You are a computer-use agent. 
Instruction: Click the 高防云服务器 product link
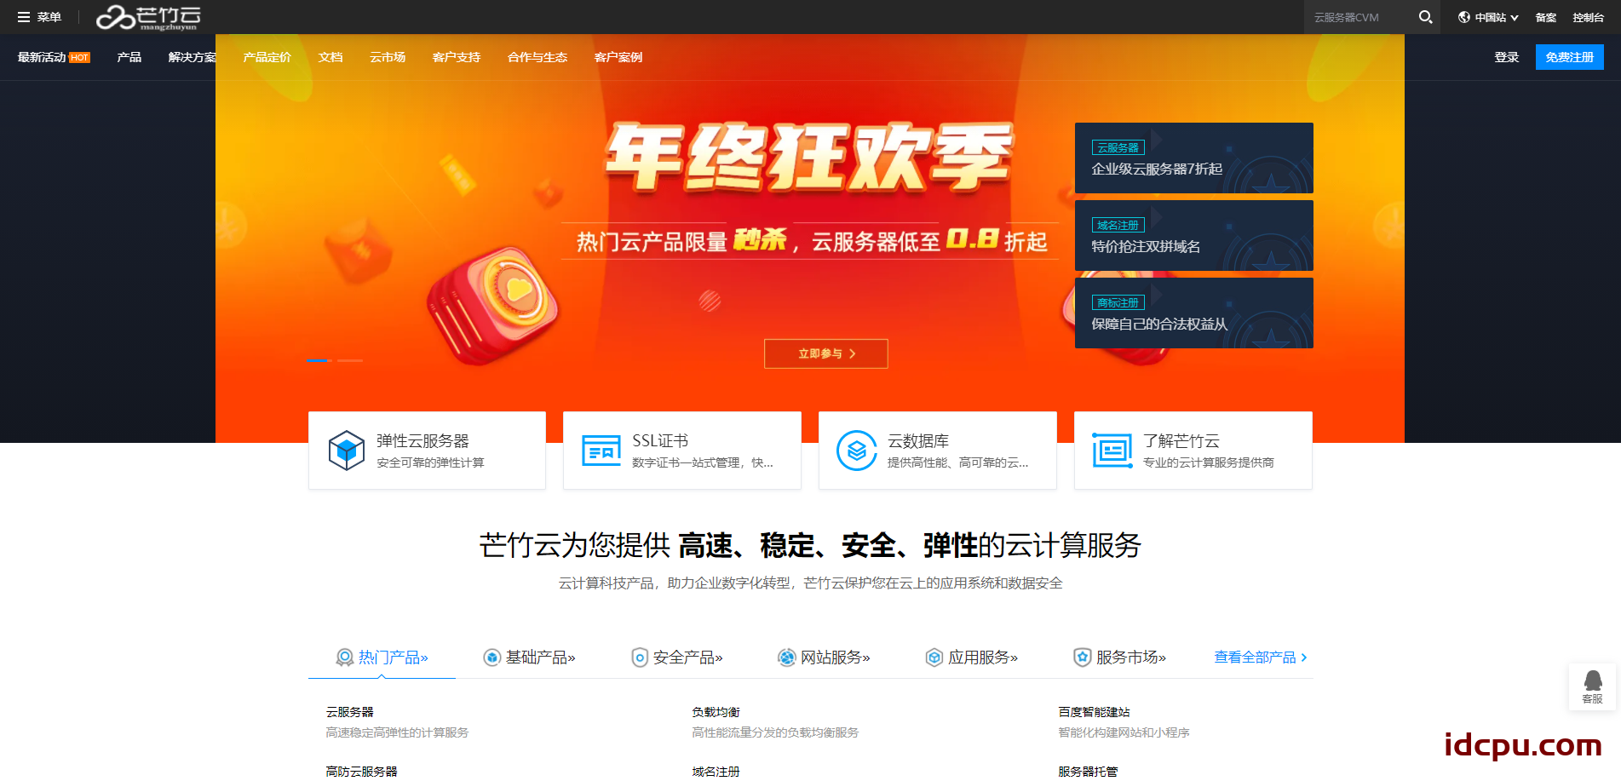[x=361, y=772]
